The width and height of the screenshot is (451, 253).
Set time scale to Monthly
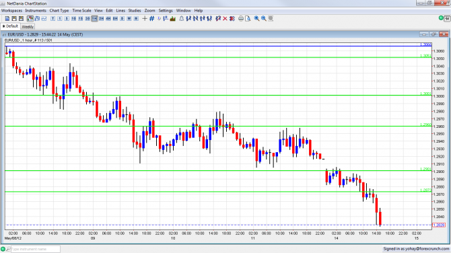click(x=136, y=18)
